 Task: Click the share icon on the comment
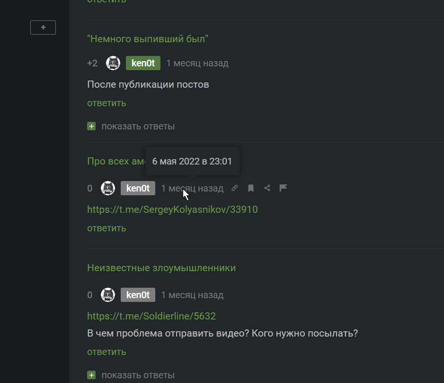pyautogui.click(x=267, y=188)
